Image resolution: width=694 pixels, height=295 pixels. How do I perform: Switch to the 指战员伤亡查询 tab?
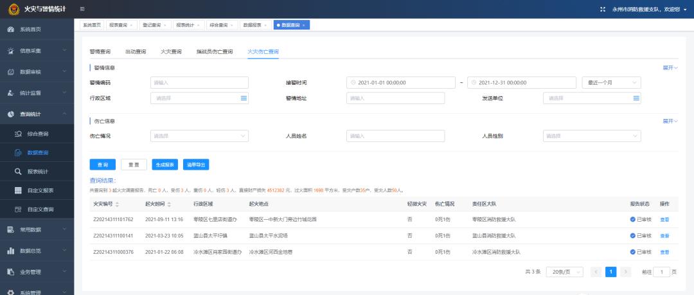215,52
